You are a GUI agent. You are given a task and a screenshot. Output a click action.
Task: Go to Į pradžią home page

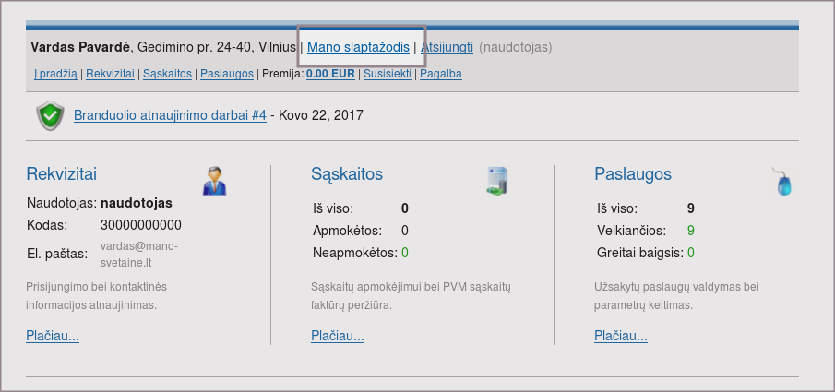click(x=55, y=73)
